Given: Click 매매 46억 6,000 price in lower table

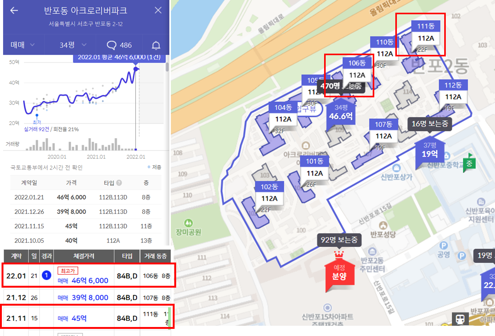Looking at the screenshot, I should [x=83, y=281].
